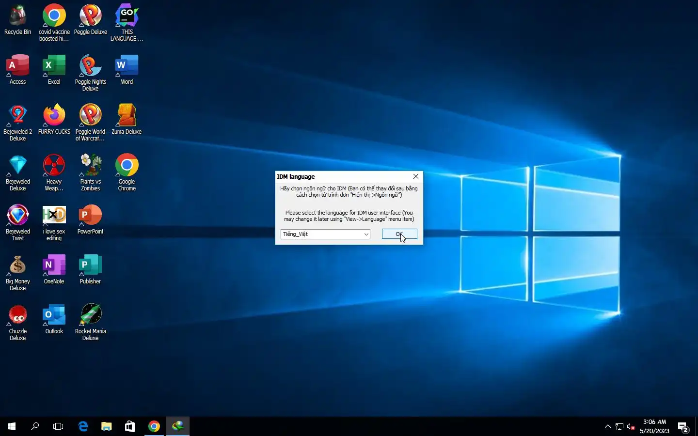Image resolution: width=698 pixels, height=436 pixels.
Task: Select the THIS LANGUAGE GoLand shortcut
Action: pyautogui.click(x=127, y=23)
